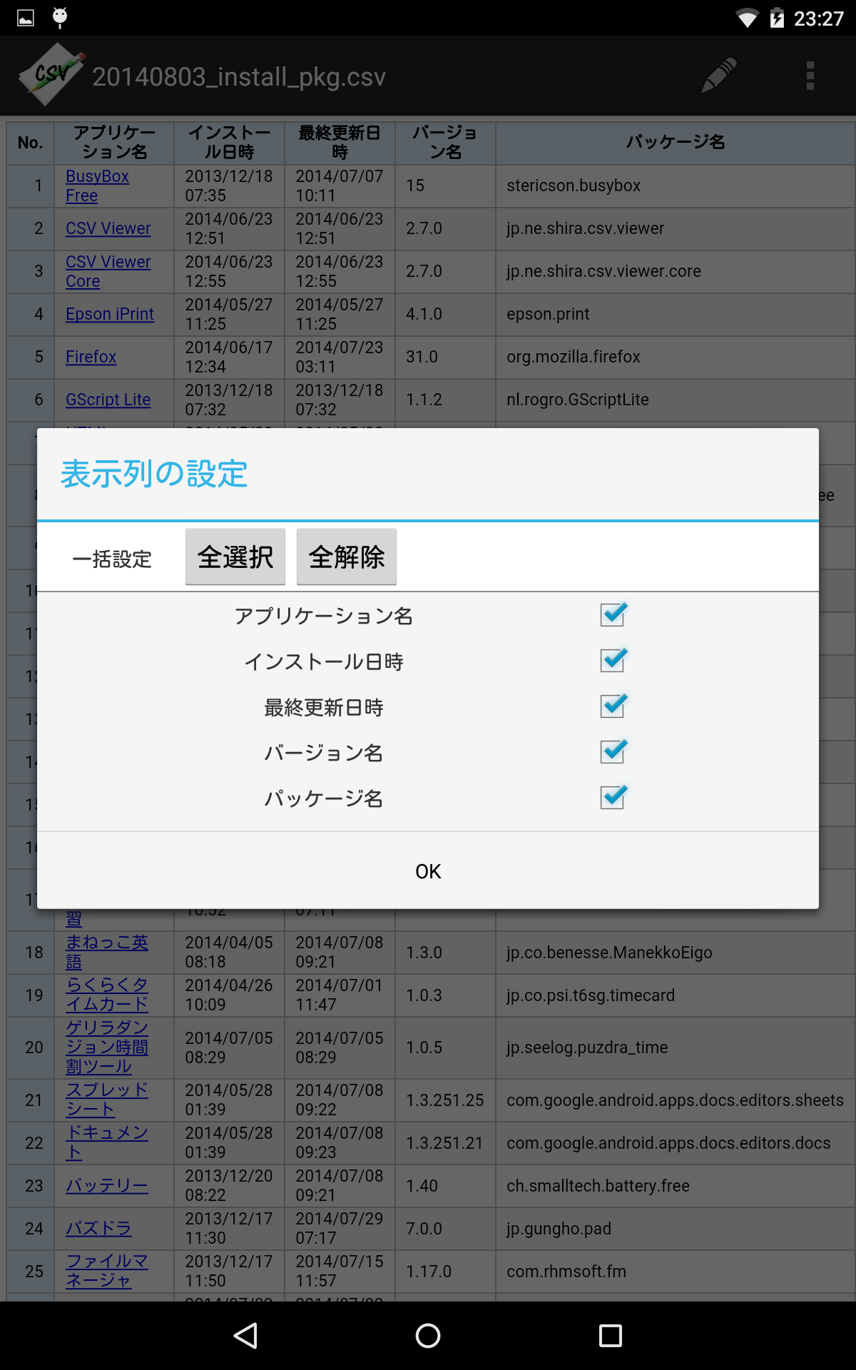The image size is (856, 1370).
Task: Uncheck the アプリケーション名 checkbox
Action: coord(613,614)
